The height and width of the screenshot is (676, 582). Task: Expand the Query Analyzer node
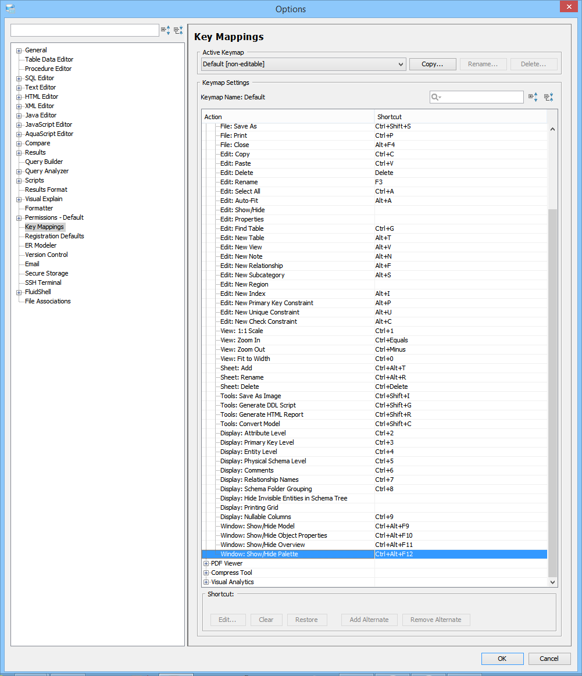click(x=19, y=171)
